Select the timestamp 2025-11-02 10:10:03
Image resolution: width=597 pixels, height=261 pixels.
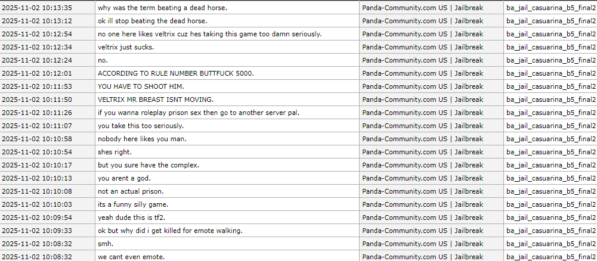(x=38, y=204)
